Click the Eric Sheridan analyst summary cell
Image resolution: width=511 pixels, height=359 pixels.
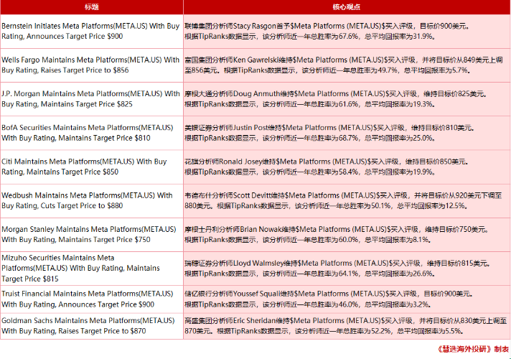coord(347,326)
